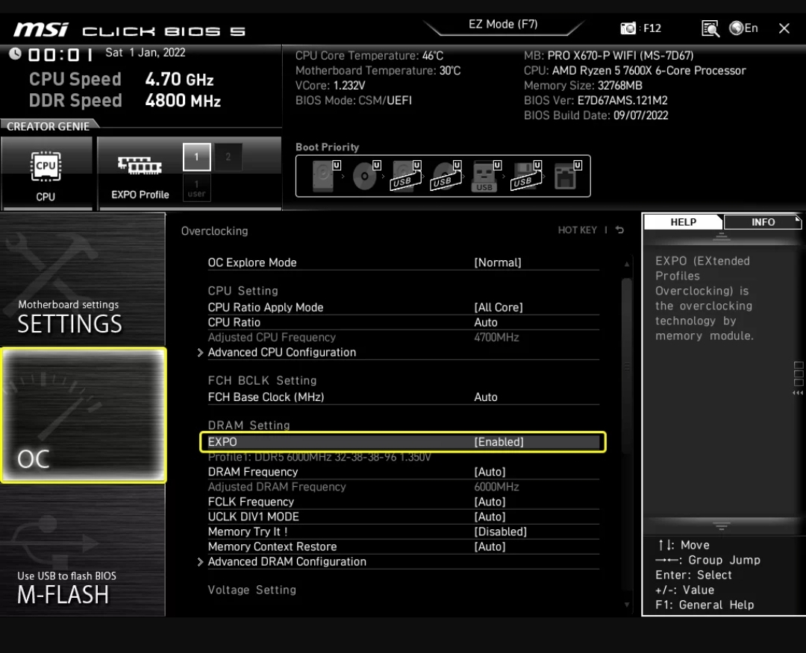806x653 pixels.
Task: Click the side panel collapse arrows
Action: (798, 393)
